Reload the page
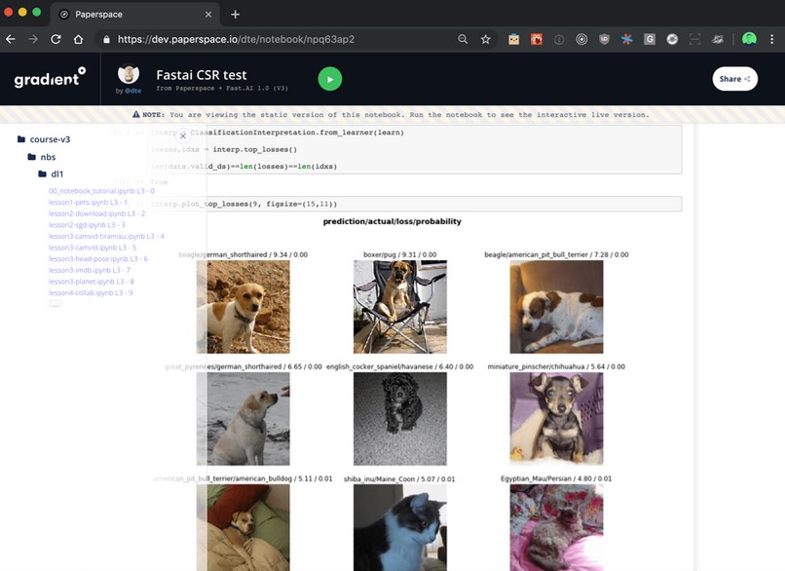This screenshot has height=571, width=785. pos(56,39)
